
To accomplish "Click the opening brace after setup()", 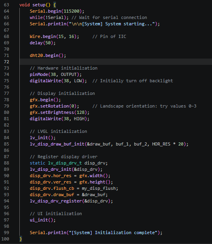I will (54, 5).
